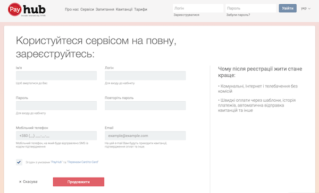The width and height of the screenshot is (319, 193).
Task: Focus the header Логін input field
Action: [198, 8]
